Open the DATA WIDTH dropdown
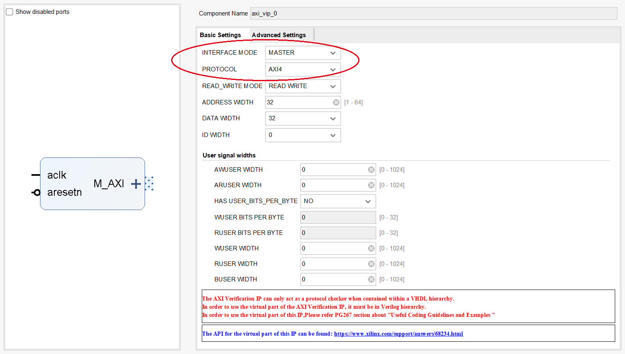 303,118
